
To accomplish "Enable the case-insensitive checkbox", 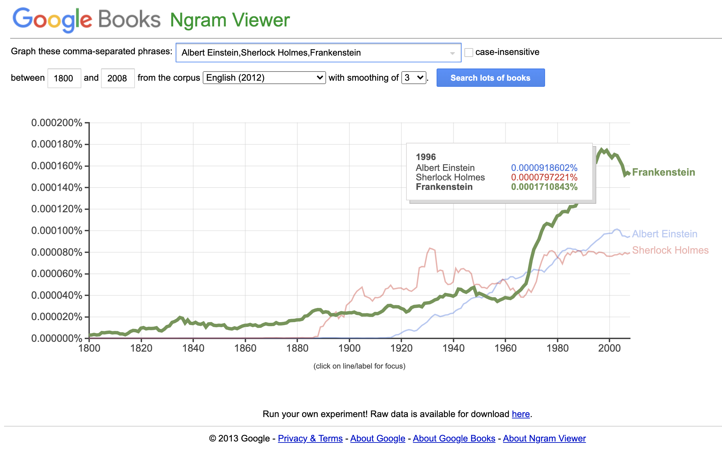I will [469, 53].
